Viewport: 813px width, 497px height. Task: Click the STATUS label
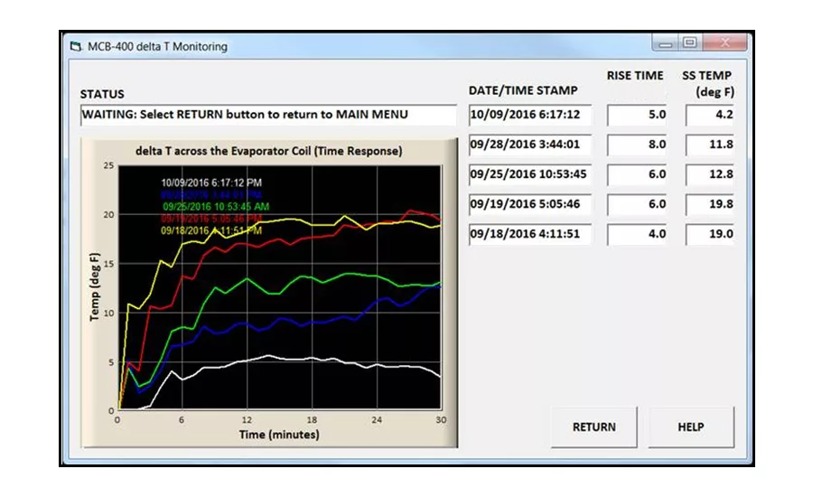[102, 94]
